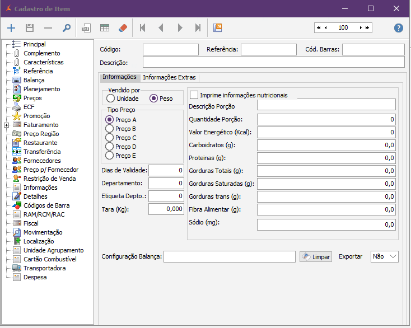Screen dimensions: 411x328
Task: Click the Configuração Balança input field
Action: pos(229,256)
